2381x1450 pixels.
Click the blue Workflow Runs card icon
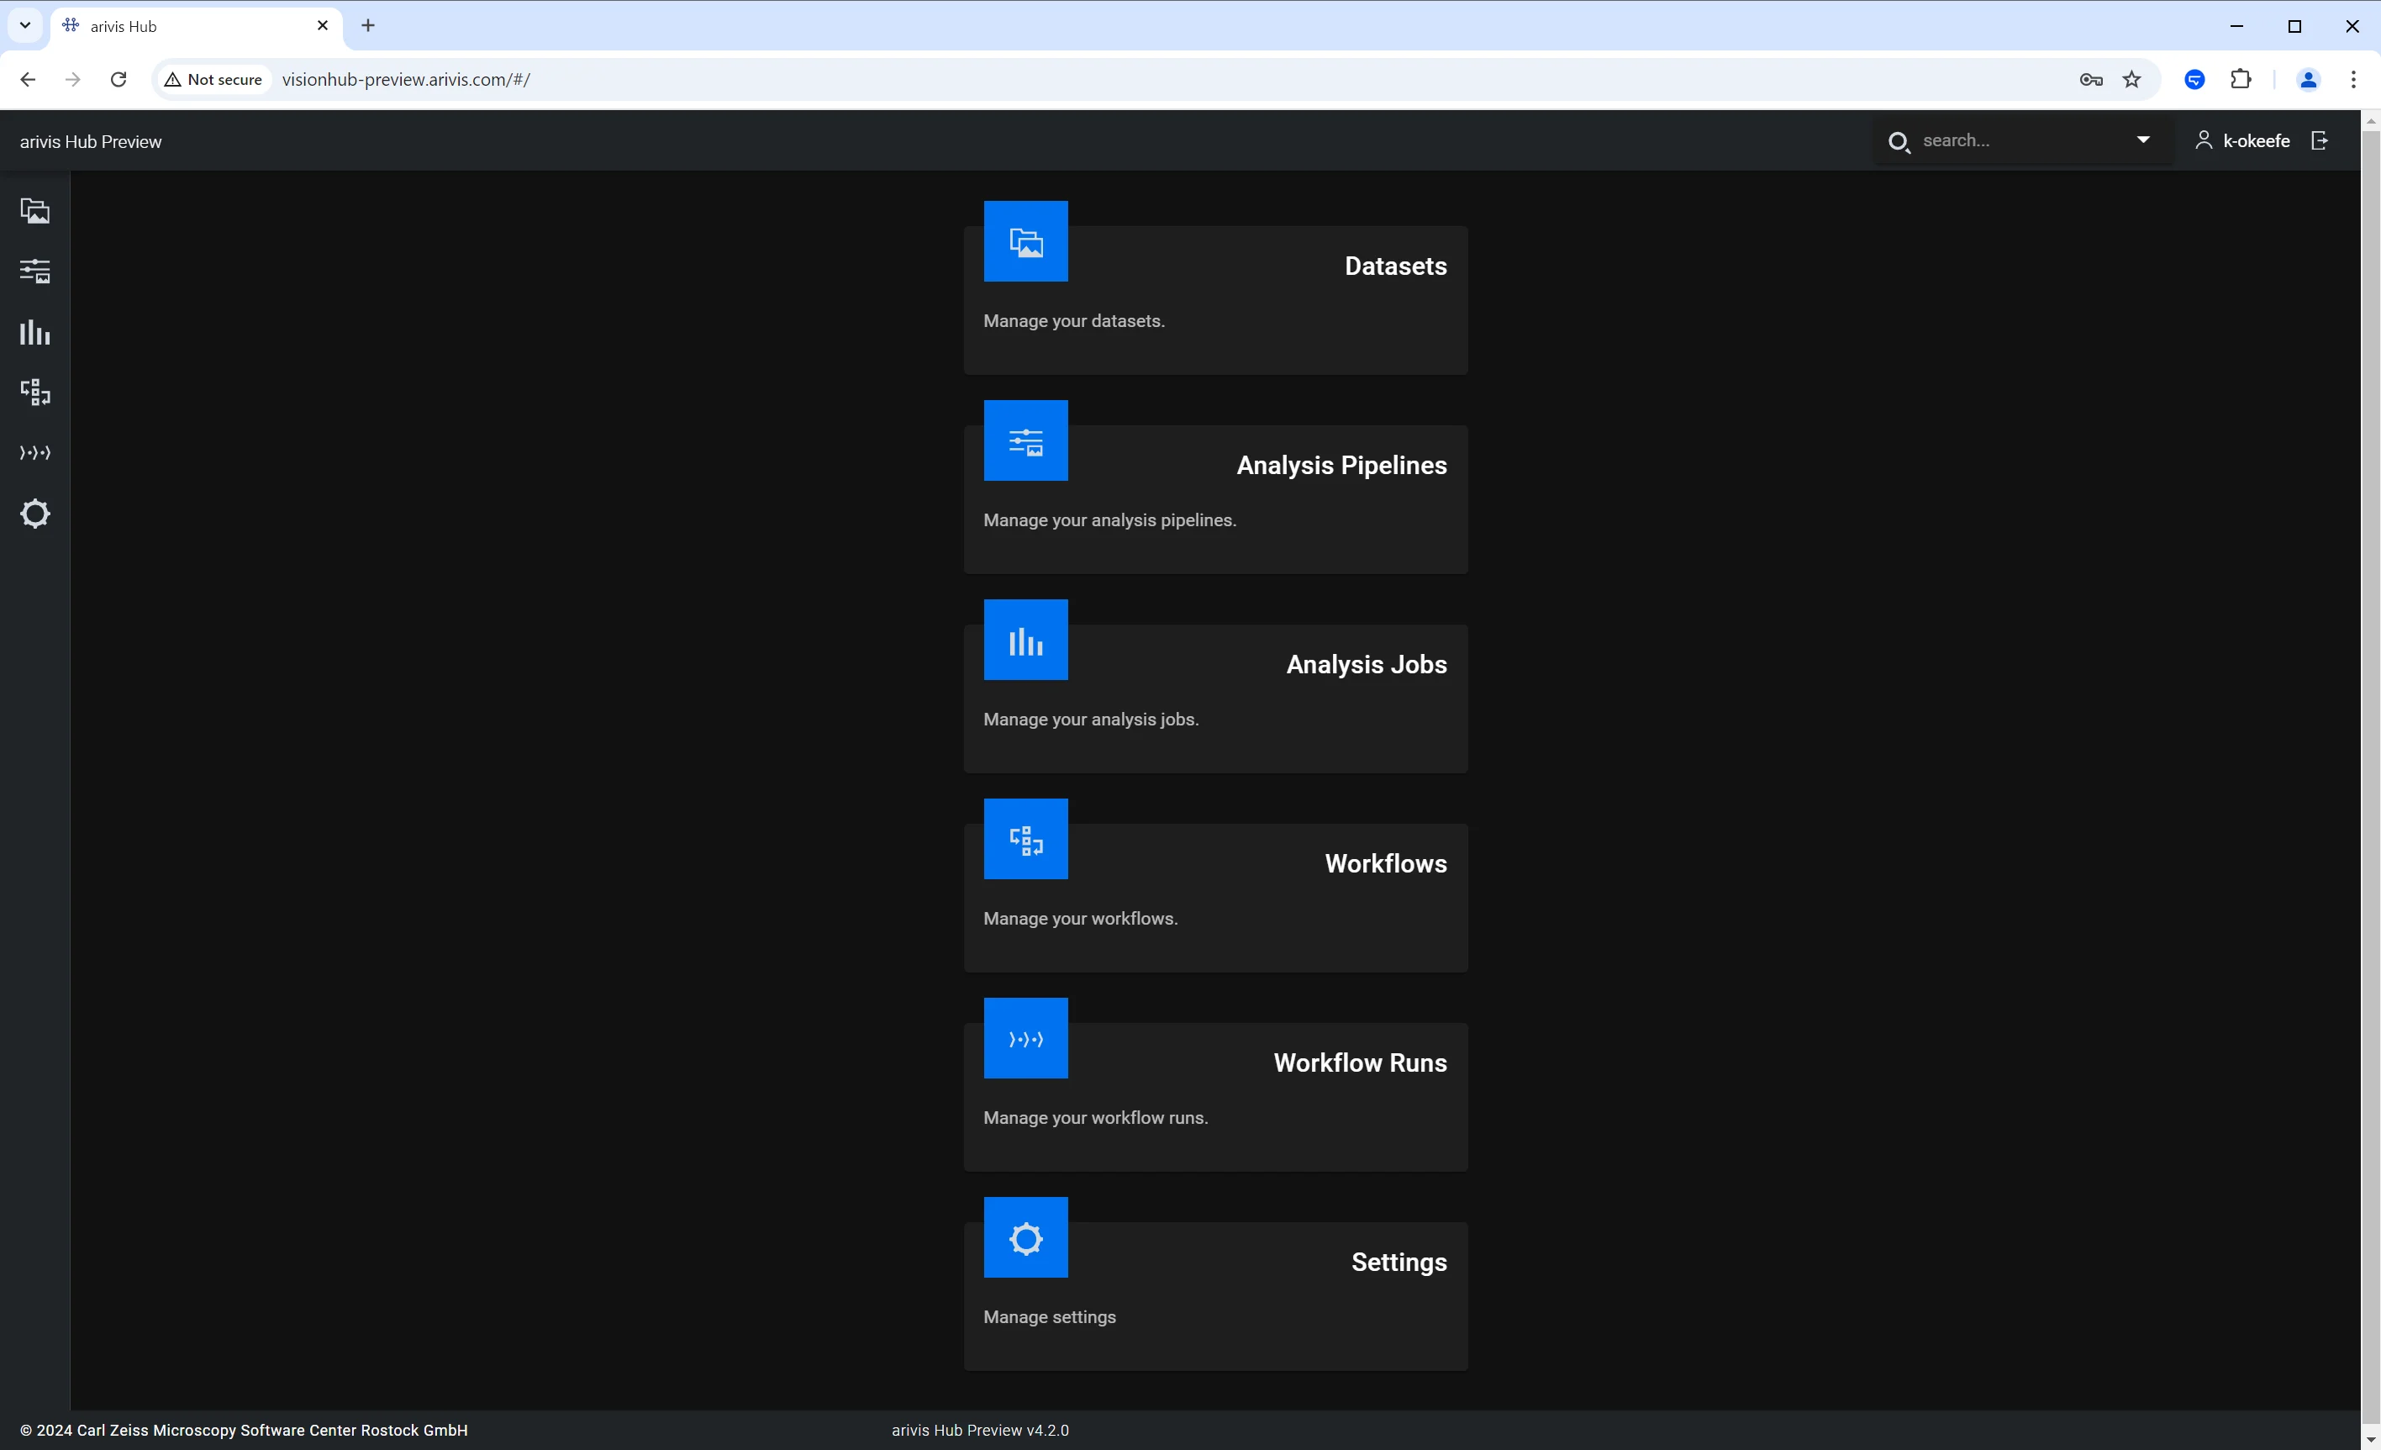pyautogui.click(x=1025, y=1038)
